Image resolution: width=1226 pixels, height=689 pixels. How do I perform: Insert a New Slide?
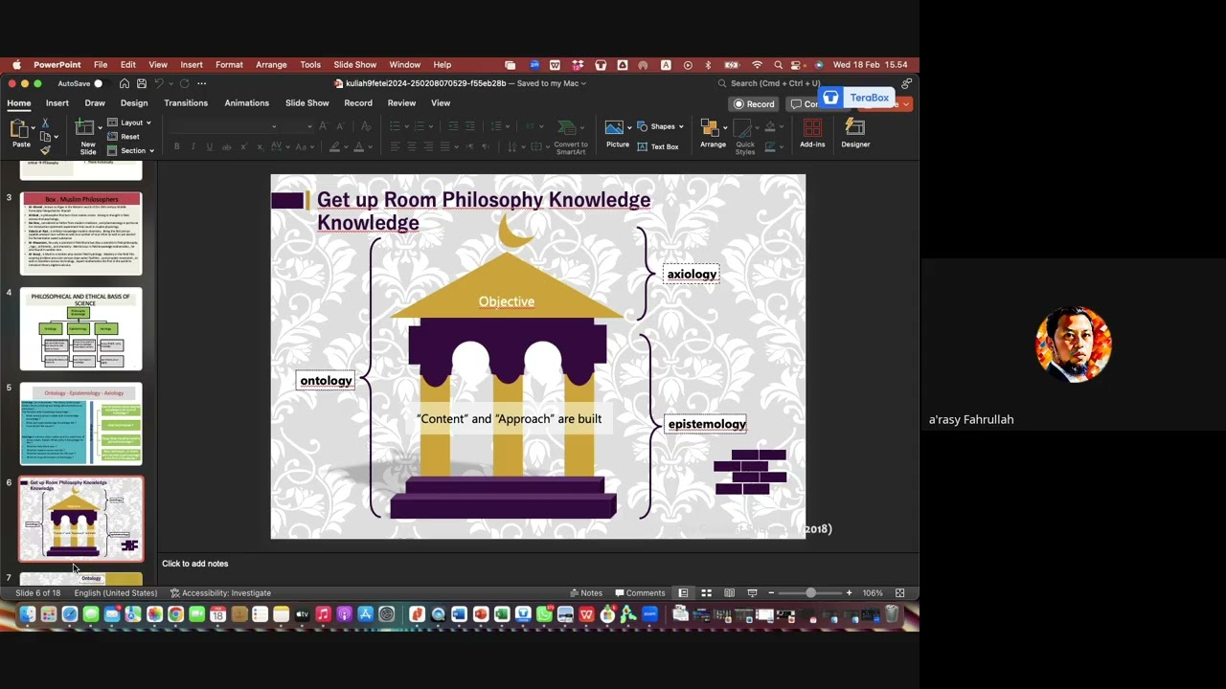click(x=85, y=128)
